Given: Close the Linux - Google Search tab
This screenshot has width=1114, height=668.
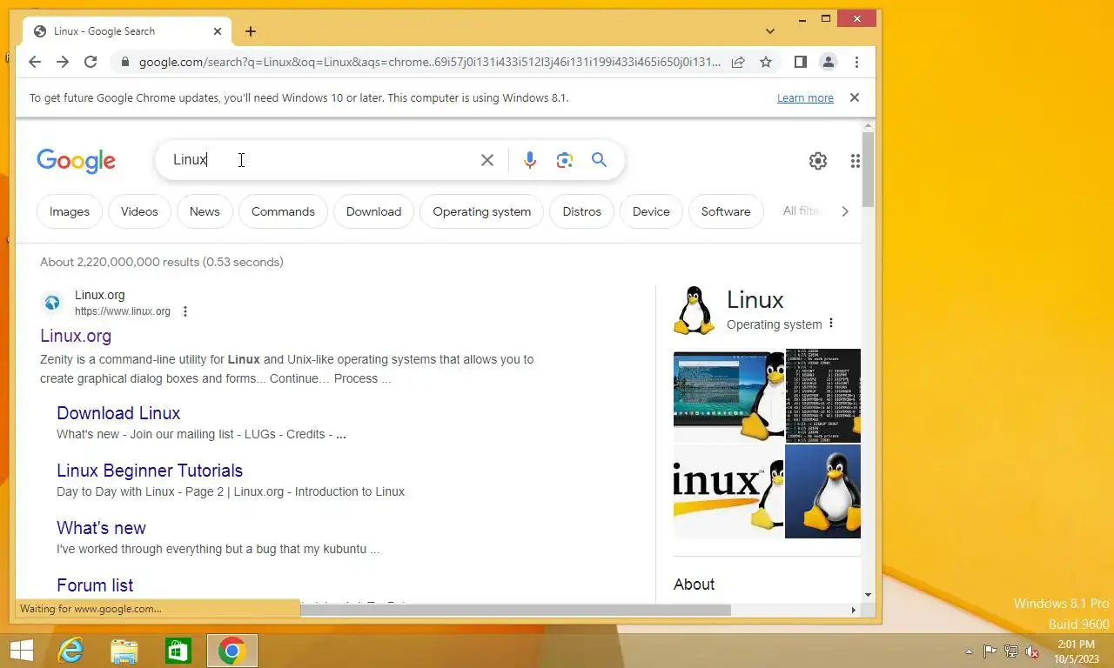Looking at the screenshot, I should point(218,31).
